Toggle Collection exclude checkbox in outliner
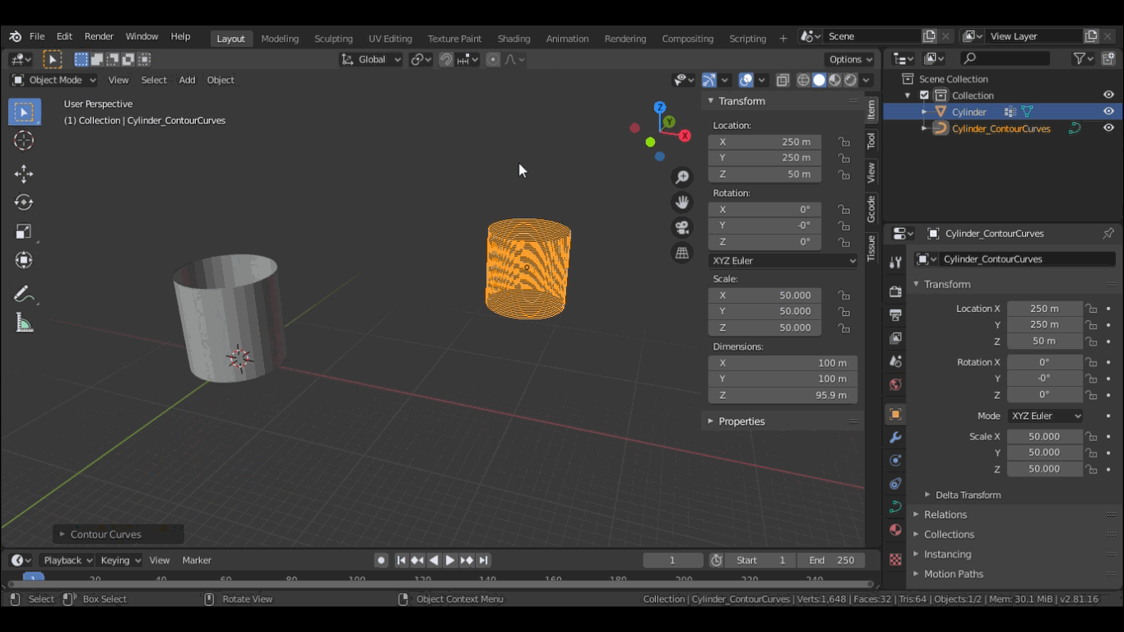The width and height of the screenshot is (1124, 632). [924, 95]
